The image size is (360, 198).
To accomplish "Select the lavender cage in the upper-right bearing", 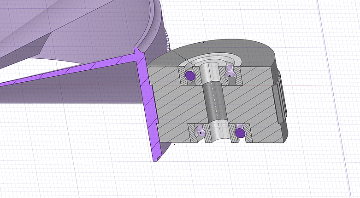I will [230, 72].
